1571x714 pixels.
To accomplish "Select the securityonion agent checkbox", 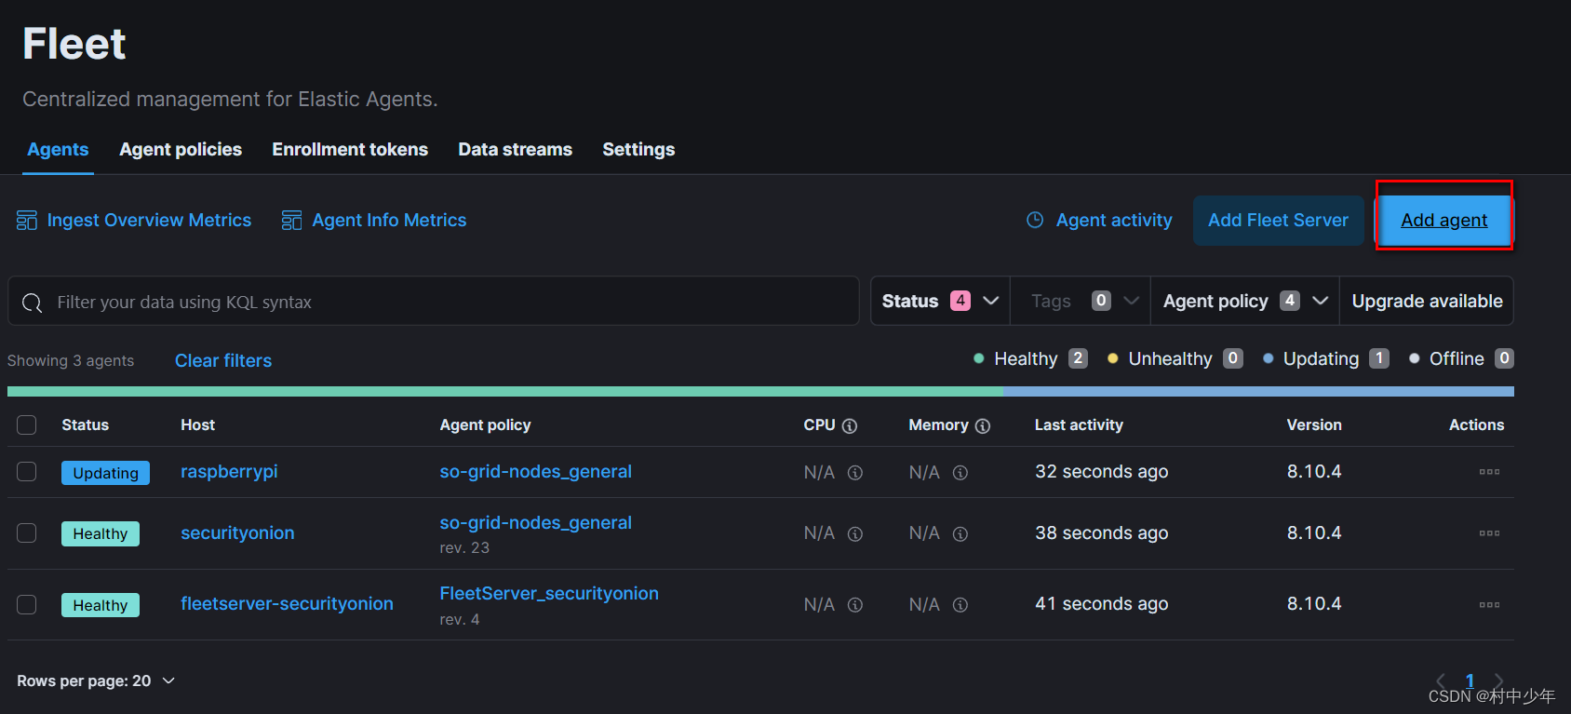I will pos(27,533).
